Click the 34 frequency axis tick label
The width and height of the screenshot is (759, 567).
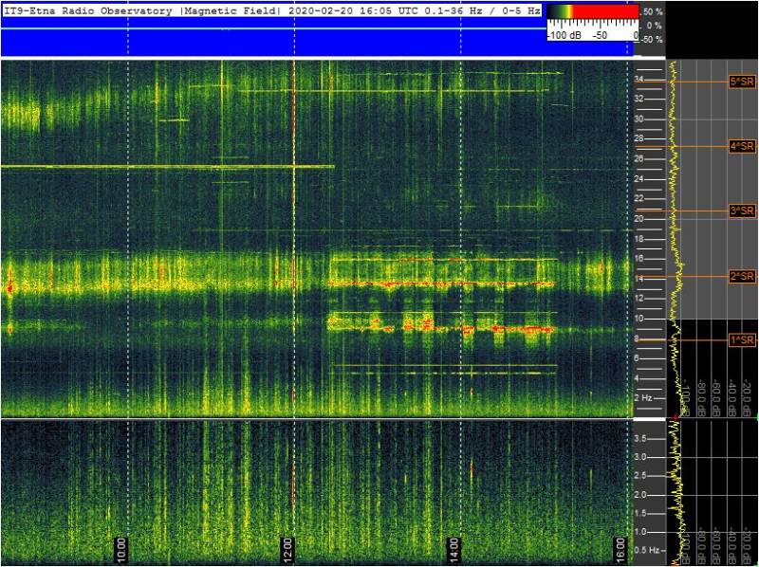[x=639, y=79]
